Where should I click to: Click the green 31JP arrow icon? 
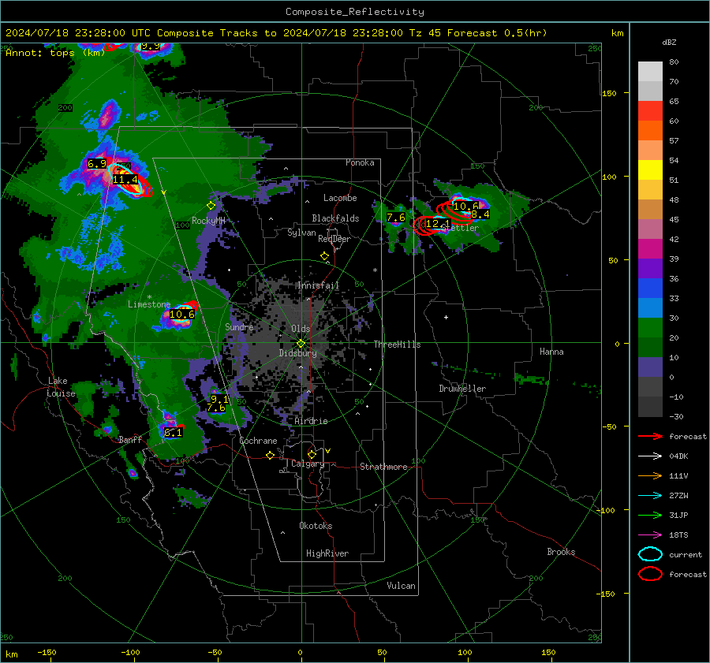point(650,515)
